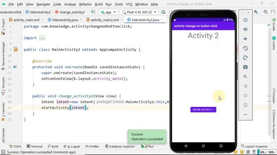
Task: Collapse the onCreate method fold marker
Action: pos(22,67)
